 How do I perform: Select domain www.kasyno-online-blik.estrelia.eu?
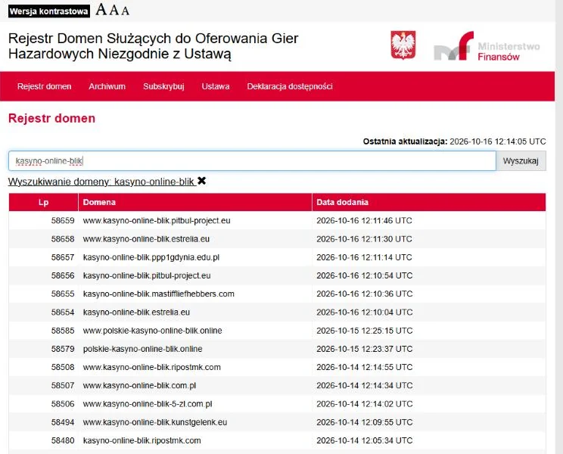146,239
